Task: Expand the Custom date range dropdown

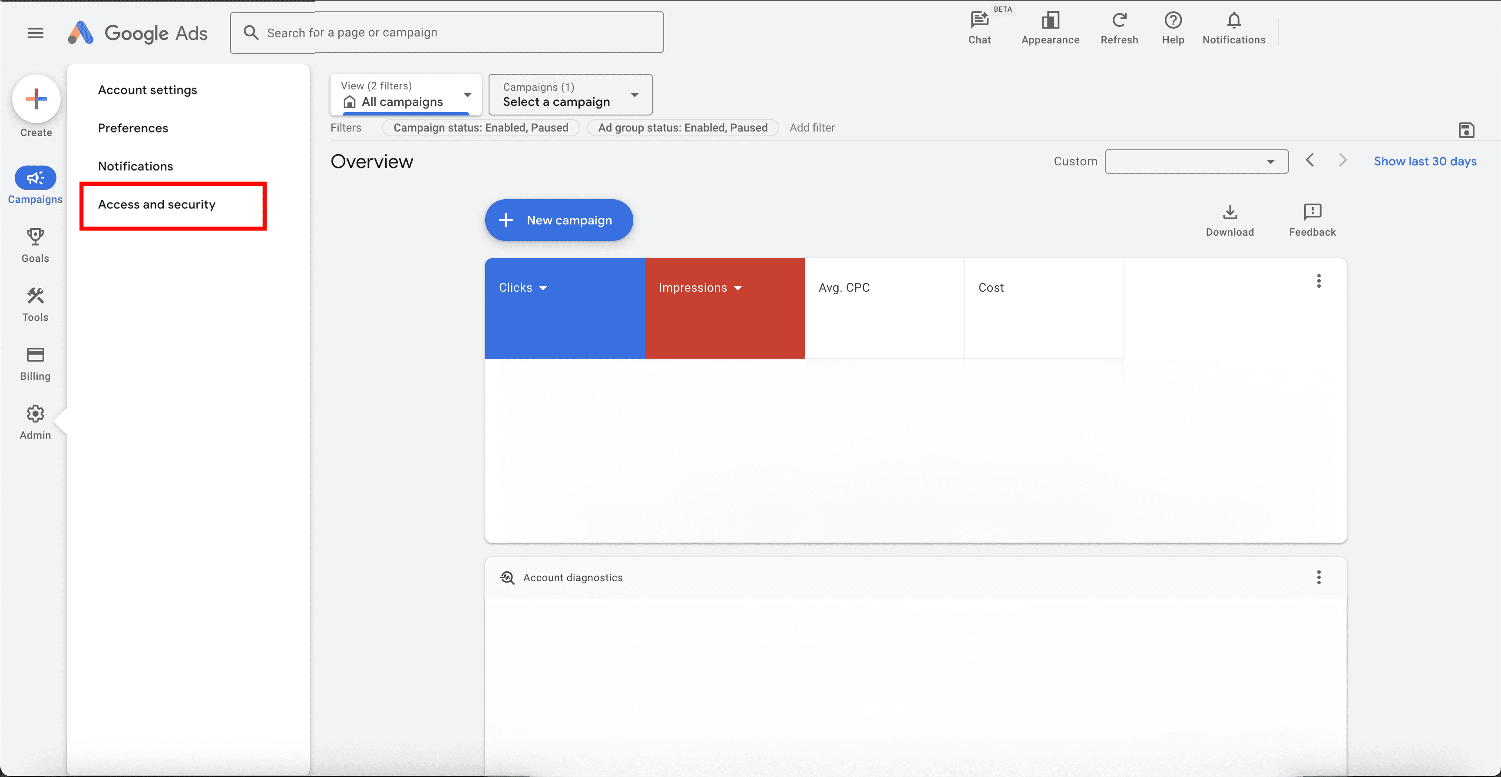Action: [1196, 161]
